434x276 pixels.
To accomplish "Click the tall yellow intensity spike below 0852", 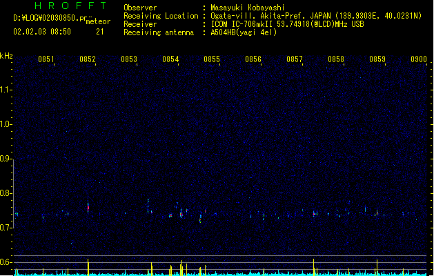I will [x=88, y=267].
